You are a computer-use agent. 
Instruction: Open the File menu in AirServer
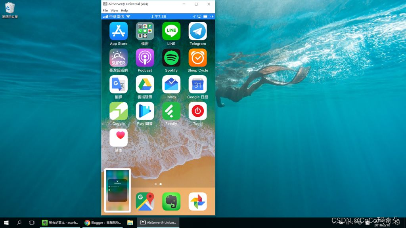tap(105, 11)
